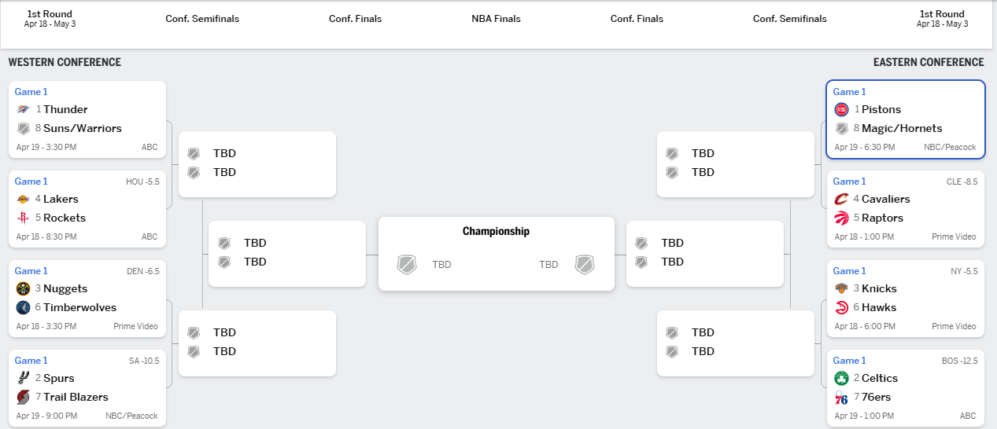Select the NBA Finals column header
Image resolution: width=997 pixels, height=429 pixels.
coord(496,19)
